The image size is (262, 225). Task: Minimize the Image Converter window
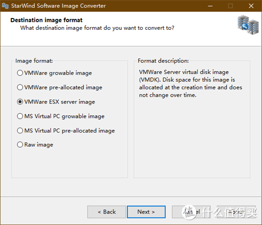(210, 6)
